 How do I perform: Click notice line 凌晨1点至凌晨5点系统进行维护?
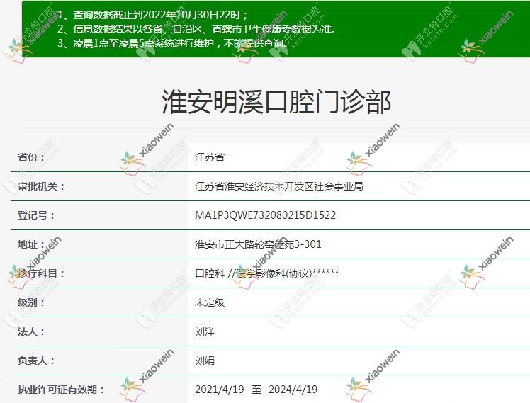(173, 43)
